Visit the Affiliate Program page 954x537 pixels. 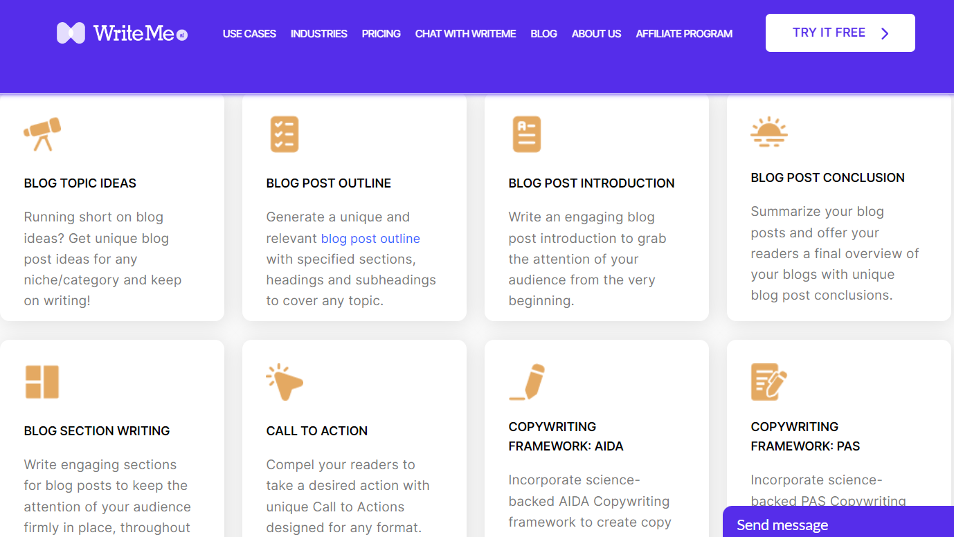(683, 34)
